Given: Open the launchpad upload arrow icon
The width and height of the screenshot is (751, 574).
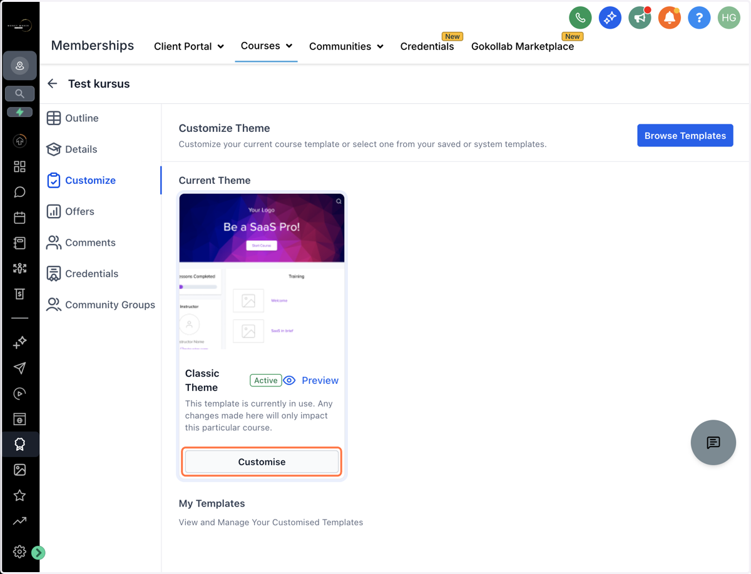Looking at the screenshot, I should point(20,141).
